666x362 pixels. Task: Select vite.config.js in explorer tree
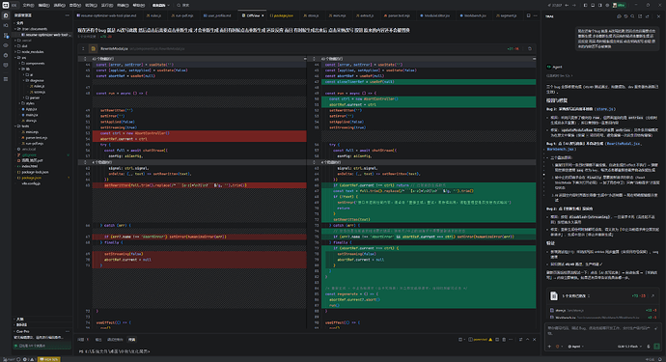click(x=31, y=183)
